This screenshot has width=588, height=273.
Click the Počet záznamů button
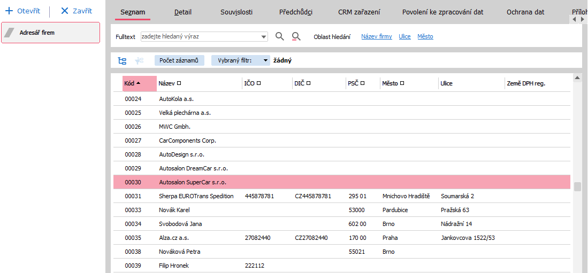click(x=179, y=61)
